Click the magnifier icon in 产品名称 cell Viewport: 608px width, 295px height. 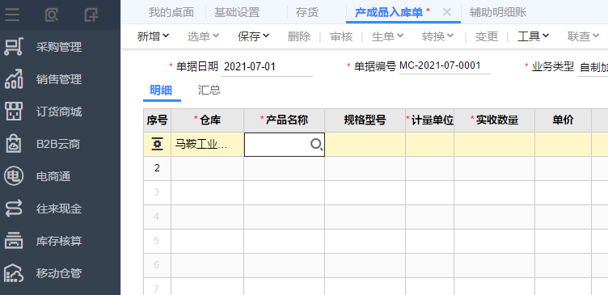[x=317, y=145]
